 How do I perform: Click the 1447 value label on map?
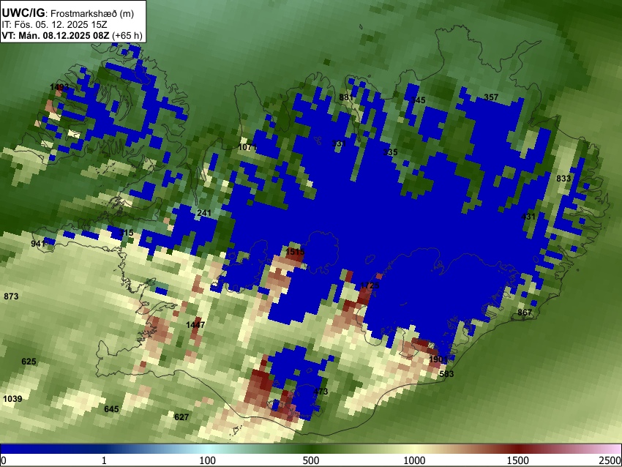pyautogui.click(x=195, y=325)
